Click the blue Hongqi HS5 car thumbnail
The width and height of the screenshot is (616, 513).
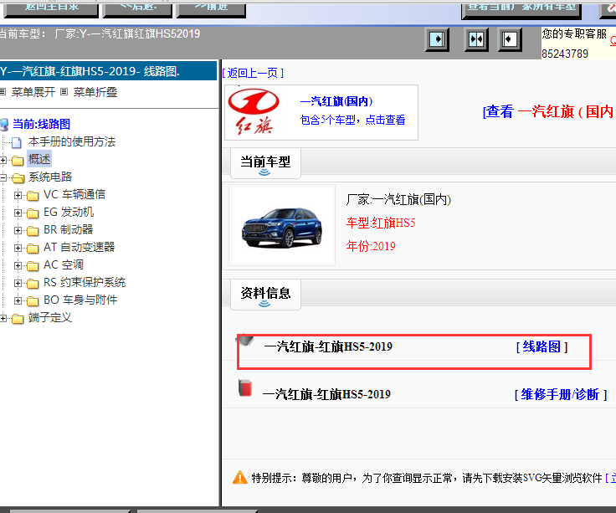pos(282,227)
